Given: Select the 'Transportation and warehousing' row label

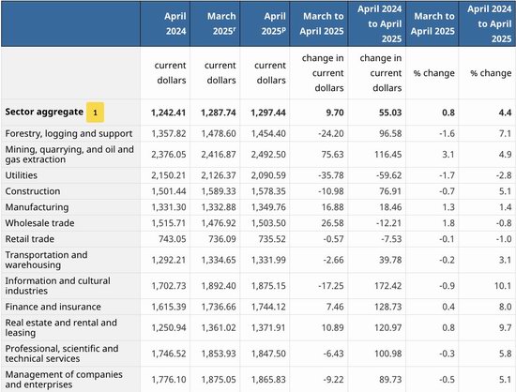Looking at the screenshot, I should coord(46,260).
